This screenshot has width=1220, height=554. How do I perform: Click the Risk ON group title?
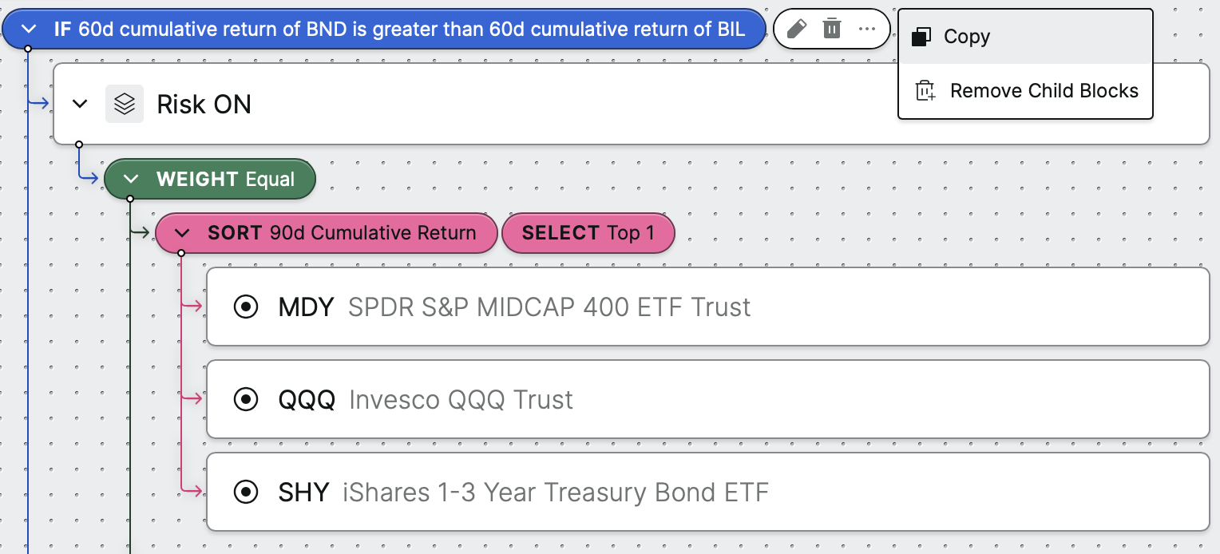[204, 104]
